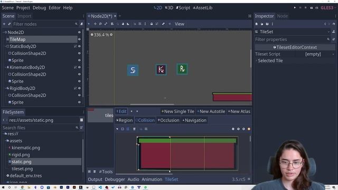The width and height of the screenshot is (338, 190).
Task: Click New Atlas button
Action: [x=239, y=111]
